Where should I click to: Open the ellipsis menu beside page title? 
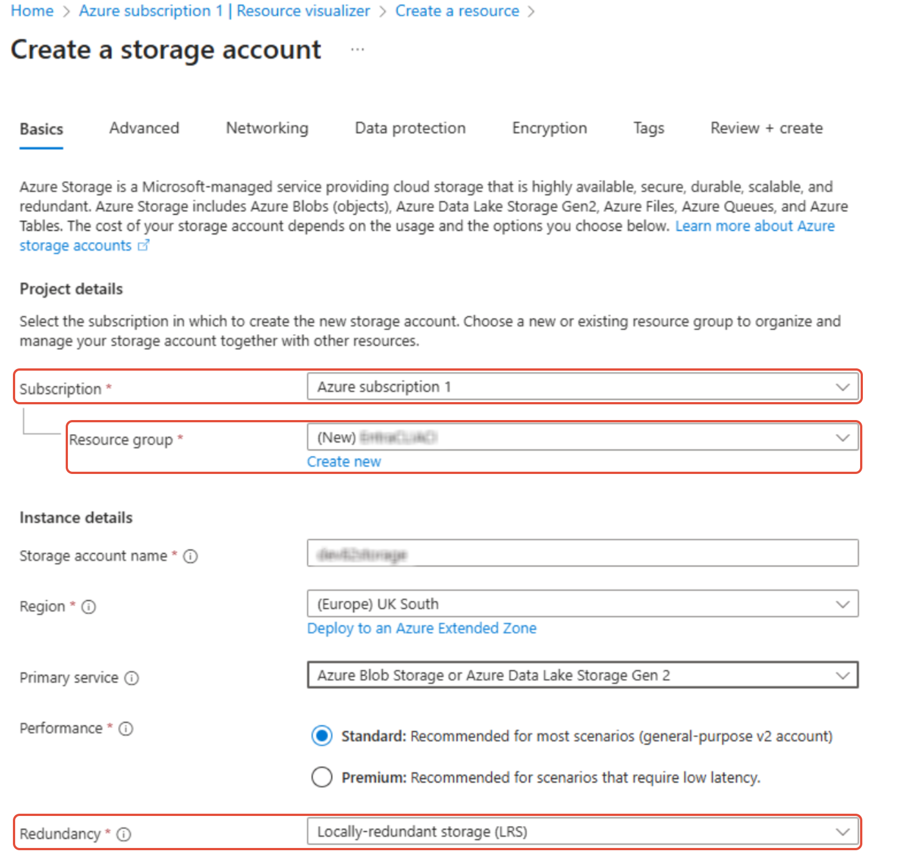pyautogui.click(x=358, y=50)
